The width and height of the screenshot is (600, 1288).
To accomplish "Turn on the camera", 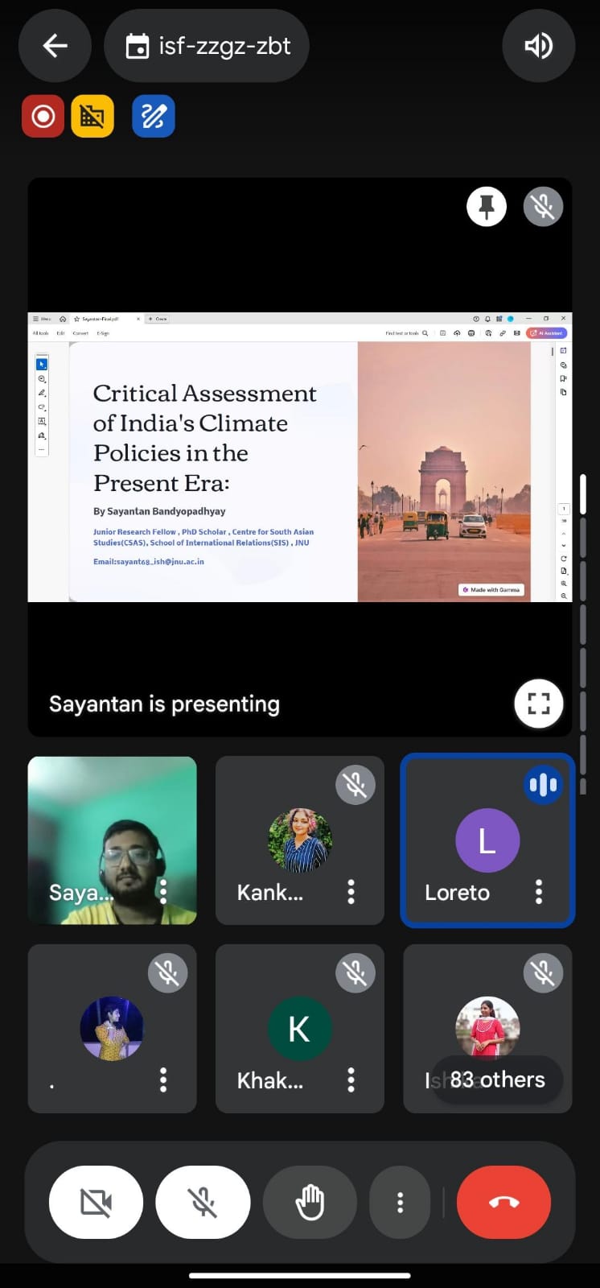I will coord(96,1203).
